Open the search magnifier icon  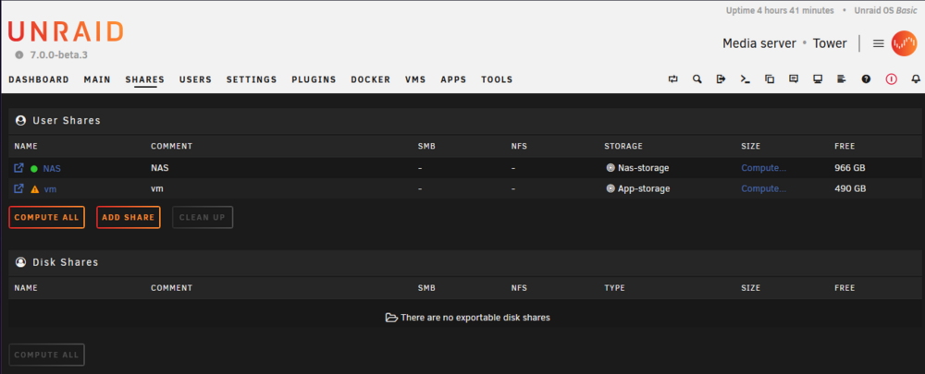pos(697,78)
